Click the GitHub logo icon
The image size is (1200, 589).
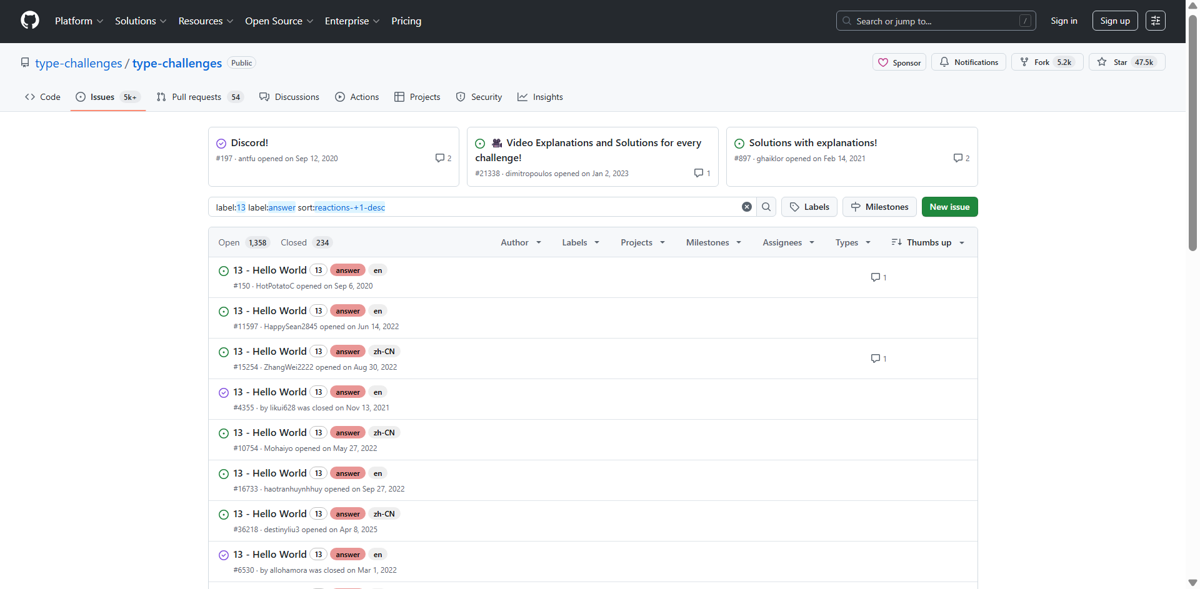[x=30, y=21]
